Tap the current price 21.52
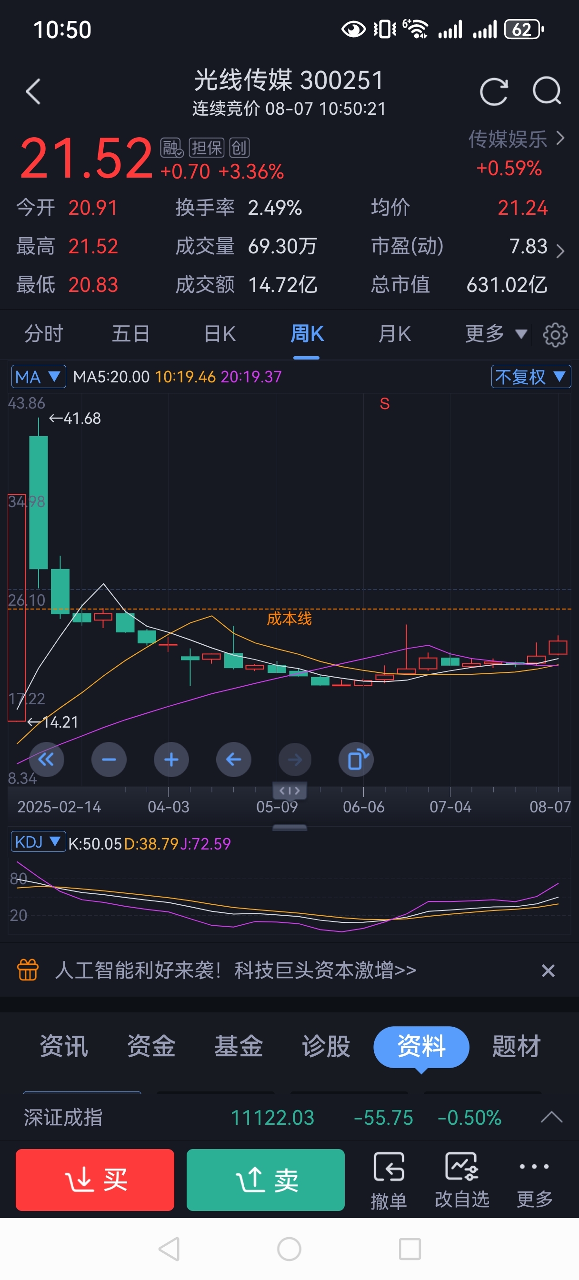Screen dimensions: 579x1280 pos(86,159)
